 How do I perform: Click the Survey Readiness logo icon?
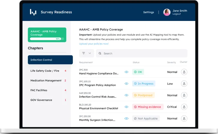pos(33,12)
